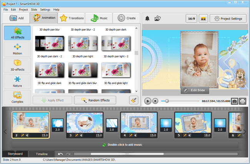Switch to the Storyboard view
The height and width of the screenshot is (164, 250).
(15, 154)
